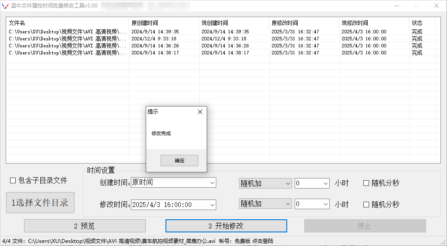The width and height of the screenshot is (447, 246).
Task: Click the 2 预览 button
Action: (85, 226)
